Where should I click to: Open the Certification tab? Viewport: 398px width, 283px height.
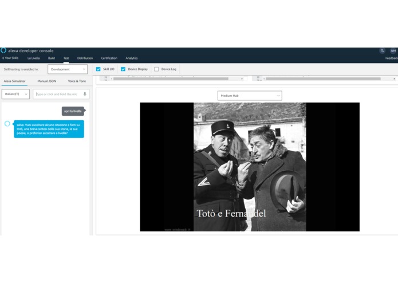coord(109,58)
